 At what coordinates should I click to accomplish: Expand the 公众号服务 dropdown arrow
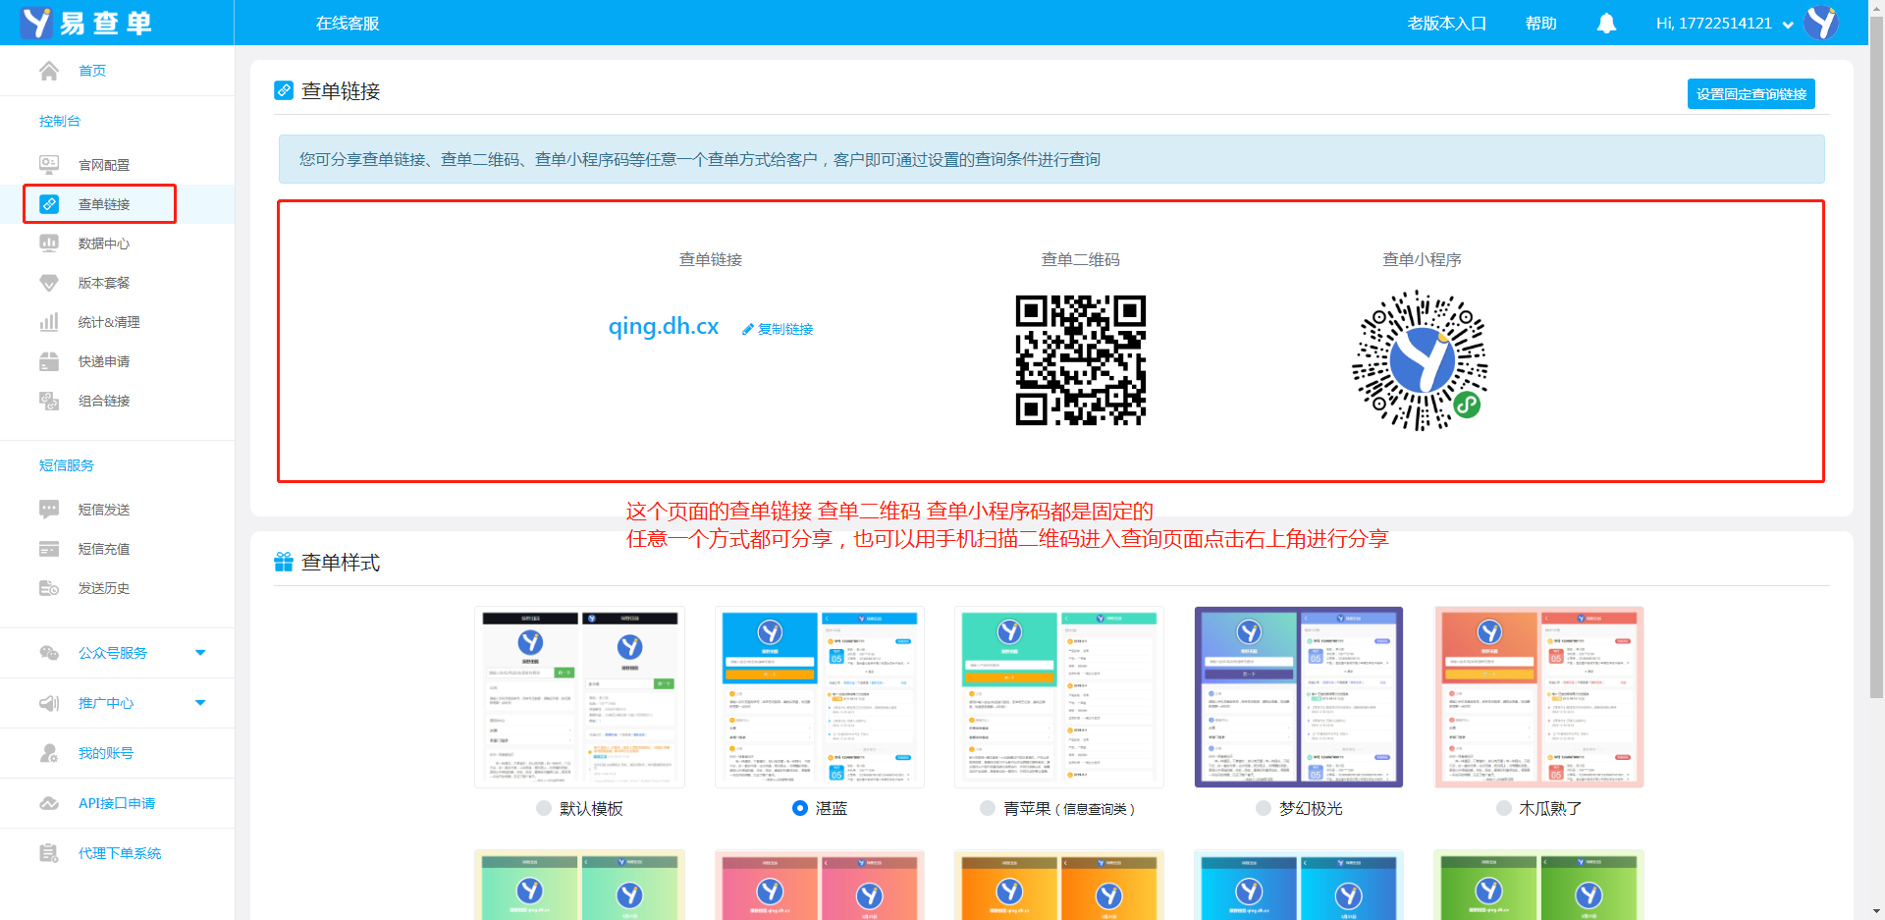(x=200, y=653)
